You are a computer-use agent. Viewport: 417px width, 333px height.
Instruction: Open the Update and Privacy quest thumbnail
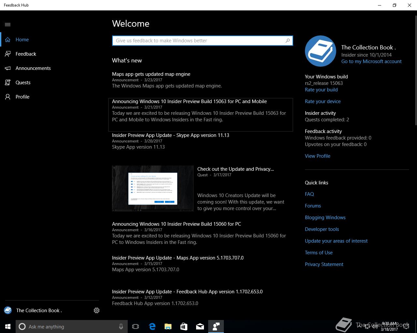point(153,189)
